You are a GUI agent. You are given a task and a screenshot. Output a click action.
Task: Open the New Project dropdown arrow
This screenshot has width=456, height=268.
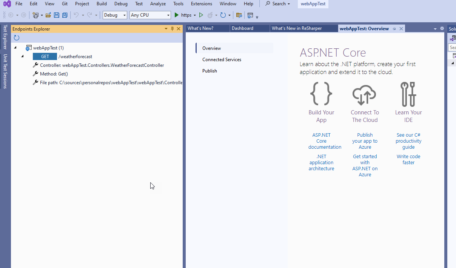42,15
